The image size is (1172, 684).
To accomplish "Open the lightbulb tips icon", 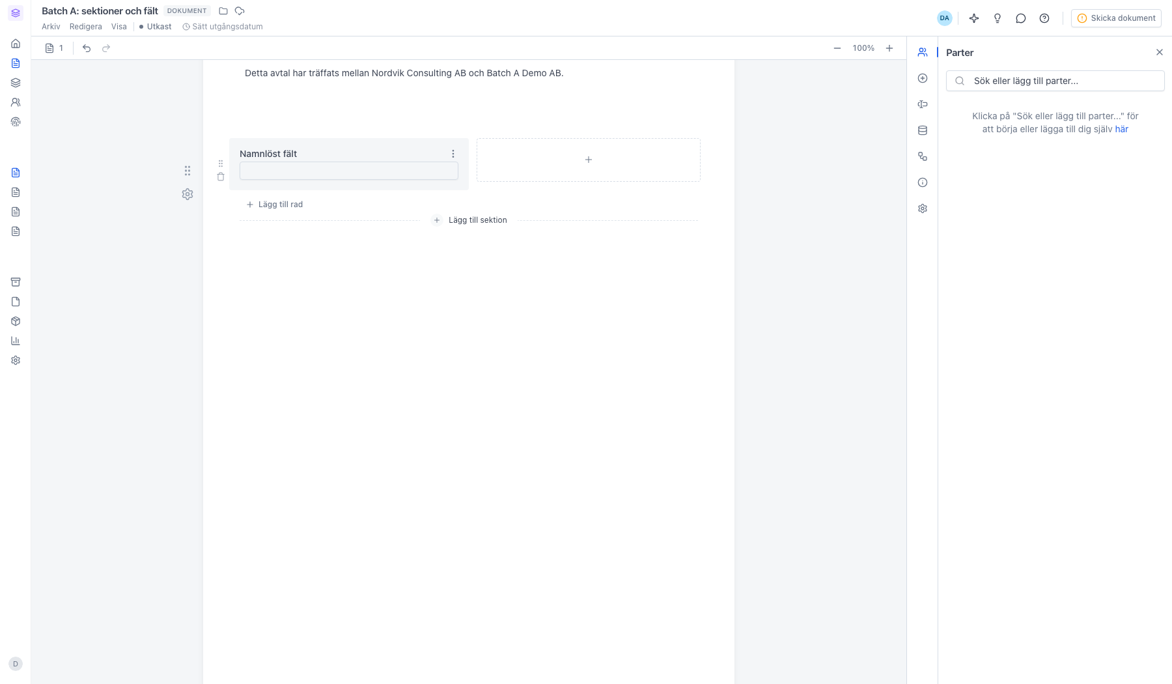I will (x=998, y=18).
